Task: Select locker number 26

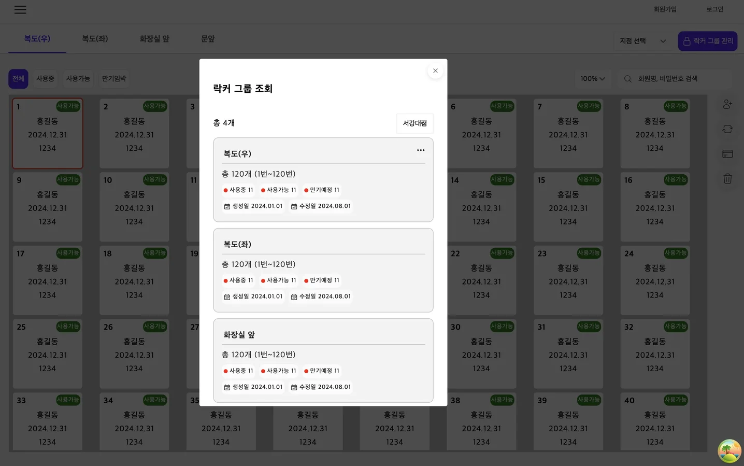Action: [x=134, y=354]
